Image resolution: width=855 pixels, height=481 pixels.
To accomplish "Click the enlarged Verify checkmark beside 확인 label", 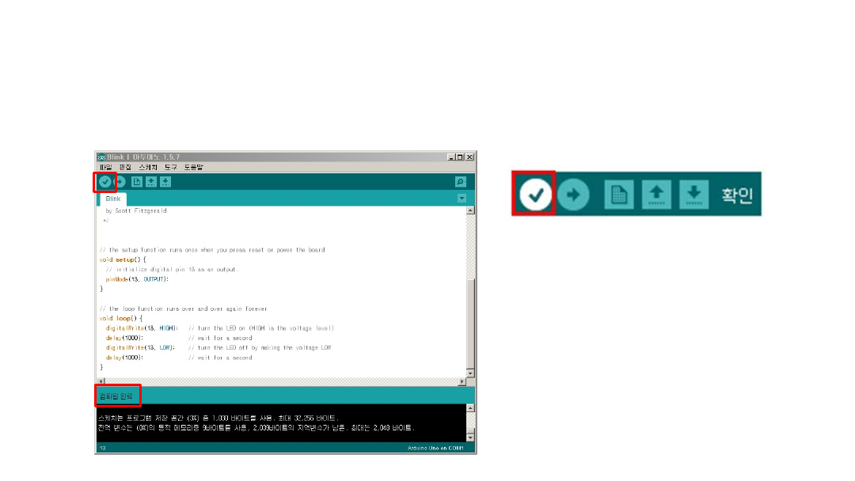I will pyautogui.click(x=534, y=195).
